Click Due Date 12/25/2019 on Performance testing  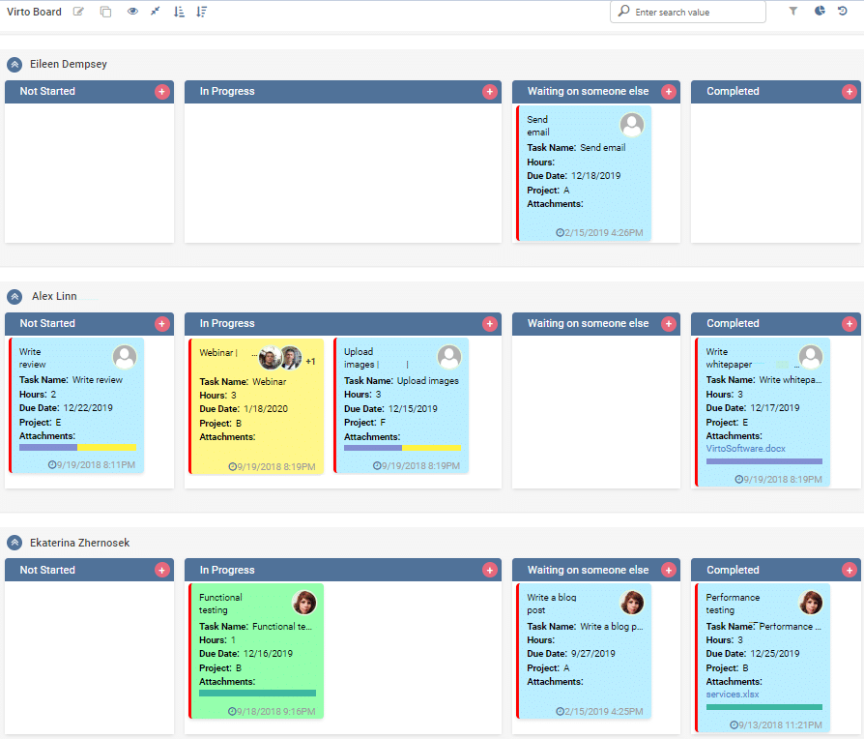(x=753, y=654)
